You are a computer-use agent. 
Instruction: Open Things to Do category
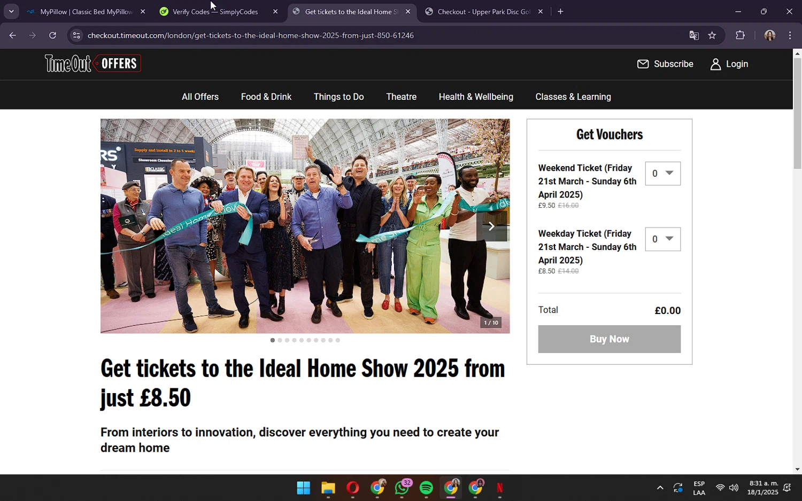(x=339, y=97)
